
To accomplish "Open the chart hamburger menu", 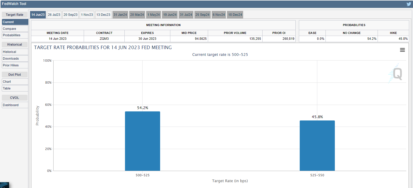I will click(x=402, y=50).
